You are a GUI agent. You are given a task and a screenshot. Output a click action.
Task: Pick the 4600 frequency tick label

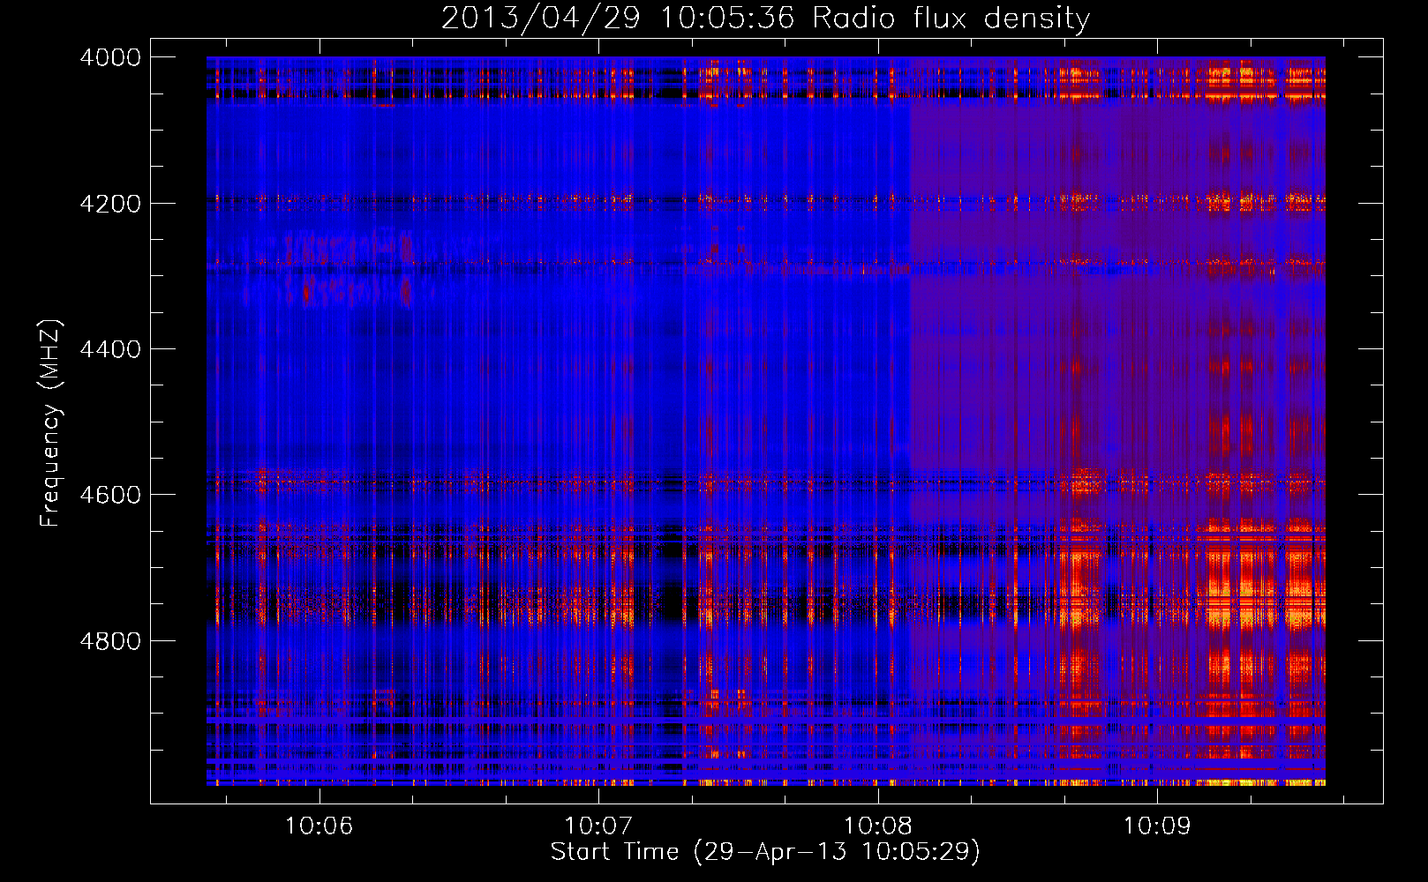[110, 495]
